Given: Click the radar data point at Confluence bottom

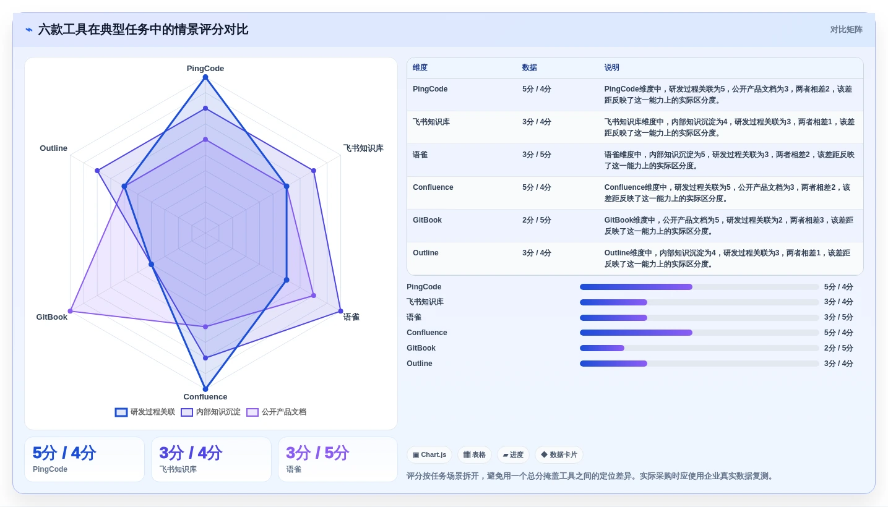Looking at the screenshot, I should point(205,390).
